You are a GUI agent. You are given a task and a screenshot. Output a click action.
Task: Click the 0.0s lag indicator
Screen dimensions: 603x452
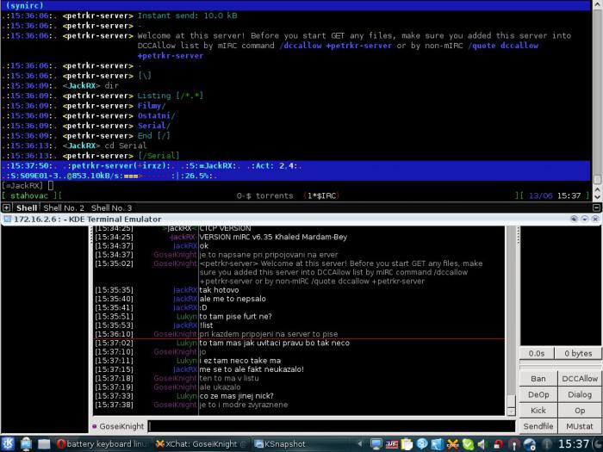tap(537, 353)
